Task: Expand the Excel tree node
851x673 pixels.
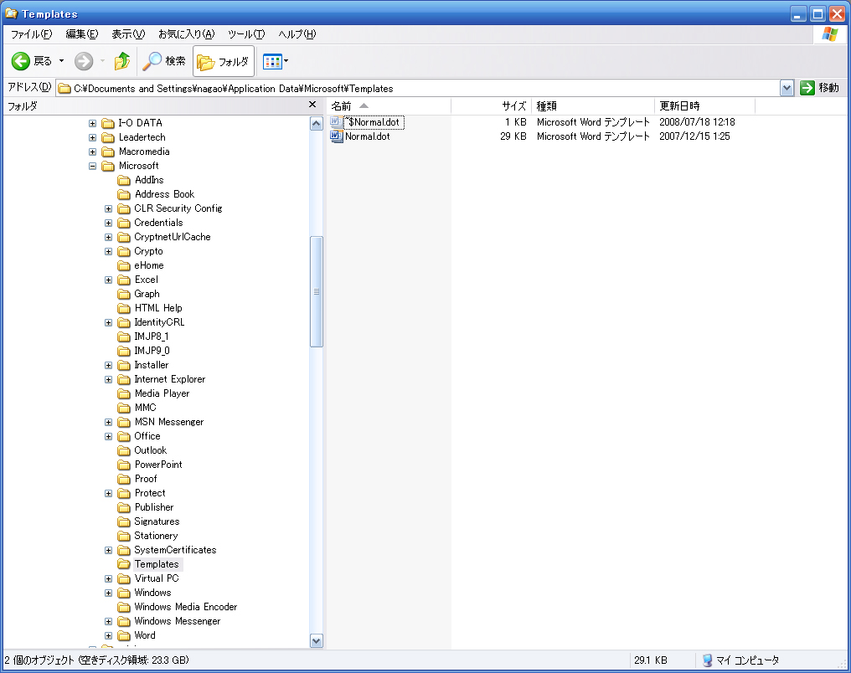Action: coord(109,280)
